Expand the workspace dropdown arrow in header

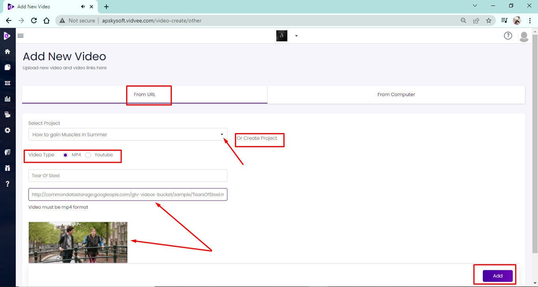[x=296, y=36]
